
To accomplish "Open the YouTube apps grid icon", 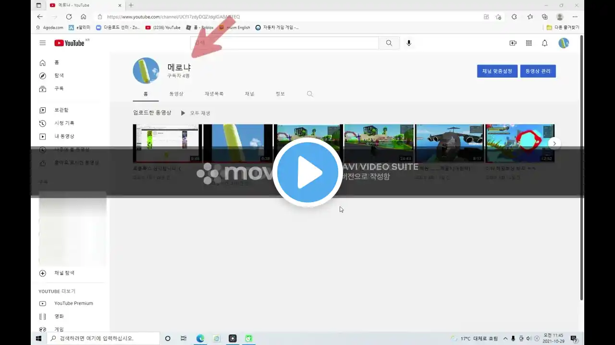I will pyautogui.click(x=529, y=43).
